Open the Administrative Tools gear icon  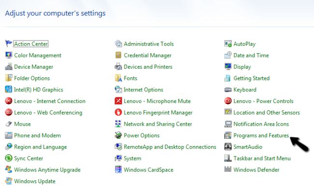point(118,44)
